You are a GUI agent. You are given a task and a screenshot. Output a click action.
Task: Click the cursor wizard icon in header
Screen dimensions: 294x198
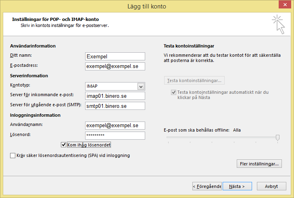coord(278,24)
